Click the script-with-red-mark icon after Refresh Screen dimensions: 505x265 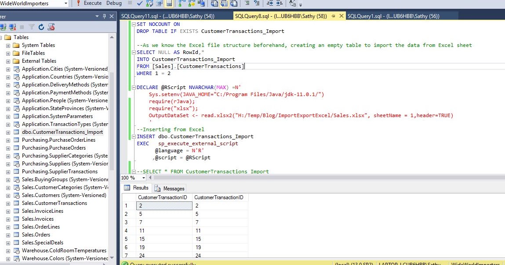tap(51, 27)
